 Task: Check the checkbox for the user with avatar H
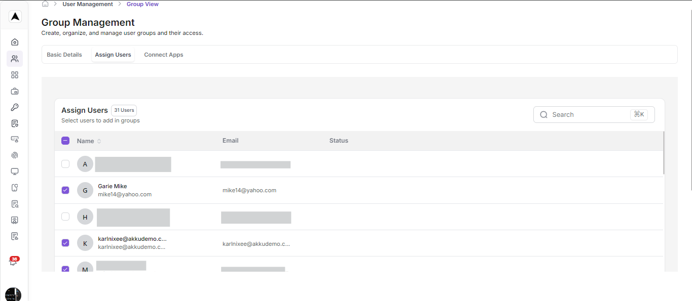(65, 216)
